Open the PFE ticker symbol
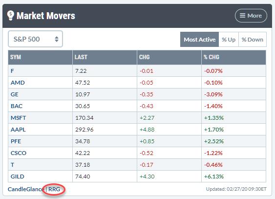 tap(16, 141)
